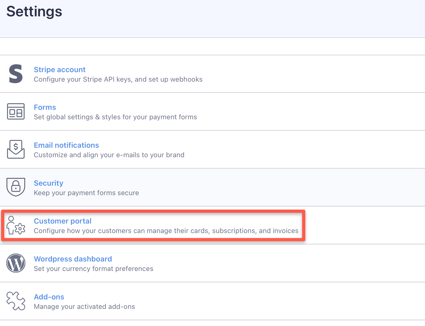Open the Stripe account settings link
This screenshot has width=425, height=326.
coord(60,70)
